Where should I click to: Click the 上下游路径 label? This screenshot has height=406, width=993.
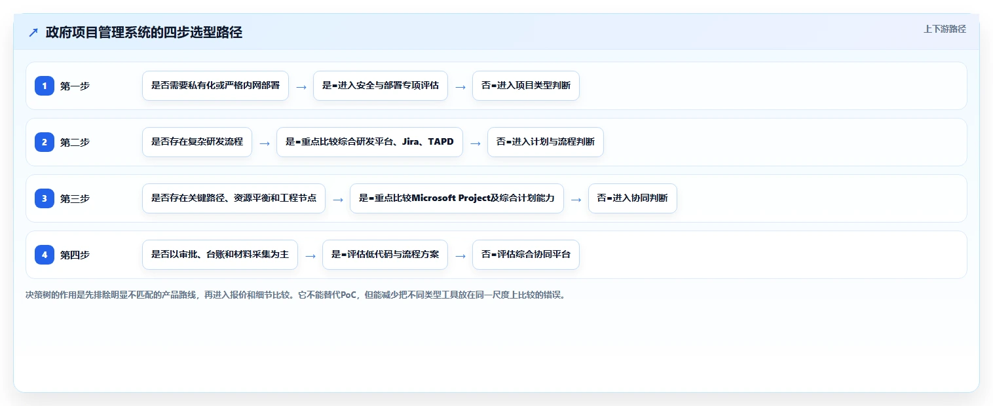click(945, 29)
